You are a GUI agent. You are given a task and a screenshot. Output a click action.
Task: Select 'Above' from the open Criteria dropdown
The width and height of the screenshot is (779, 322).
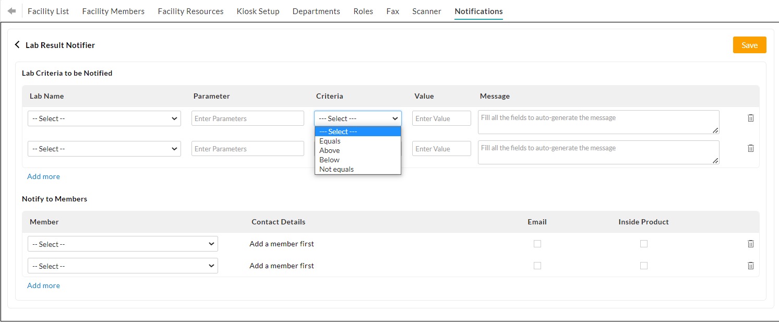tap(329, 150)
